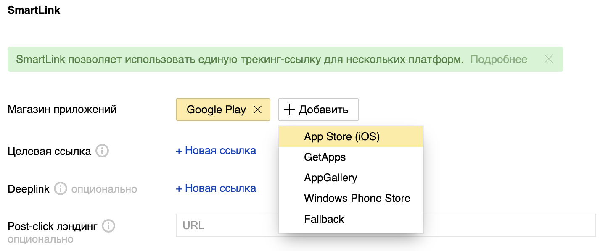Focus the Post-click landing URL field

(x=505, y=225)
